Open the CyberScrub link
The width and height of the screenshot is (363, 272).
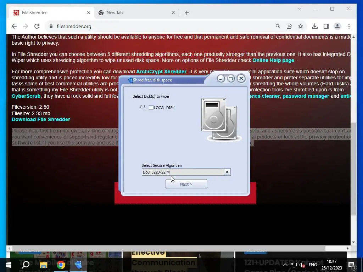(26, 96)
